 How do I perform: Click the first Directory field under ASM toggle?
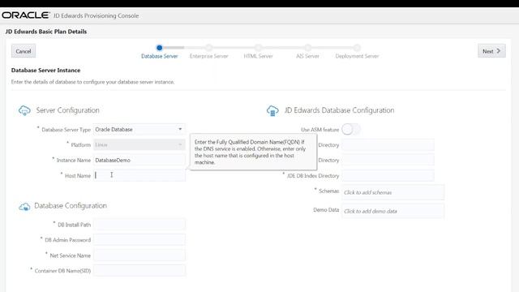point(388,144)
